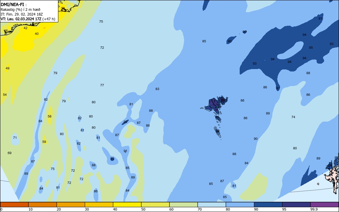Select the medium blue 80–90 legend swatch
Viewport: 339px width, 212px height.
tap(240, 205)
